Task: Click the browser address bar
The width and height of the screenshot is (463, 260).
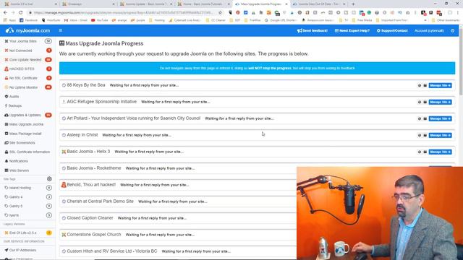Action: [123, 12]
